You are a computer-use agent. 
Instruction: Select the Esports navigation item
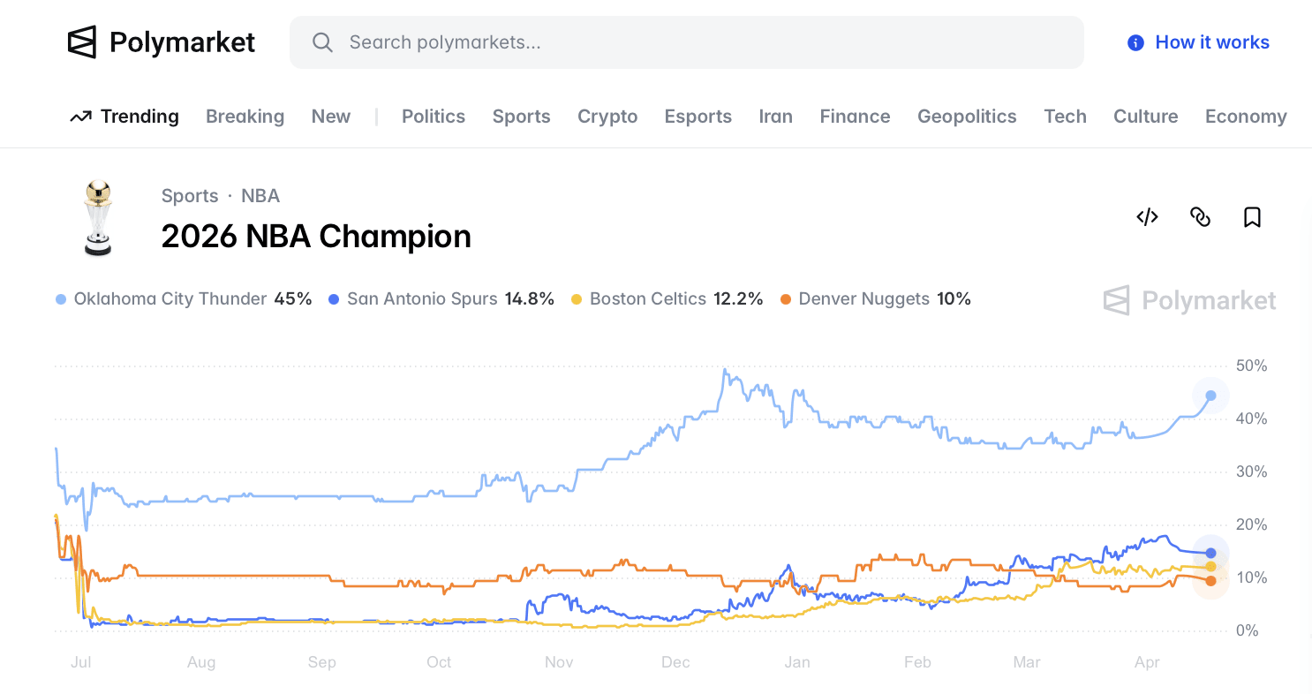point(697,116)
